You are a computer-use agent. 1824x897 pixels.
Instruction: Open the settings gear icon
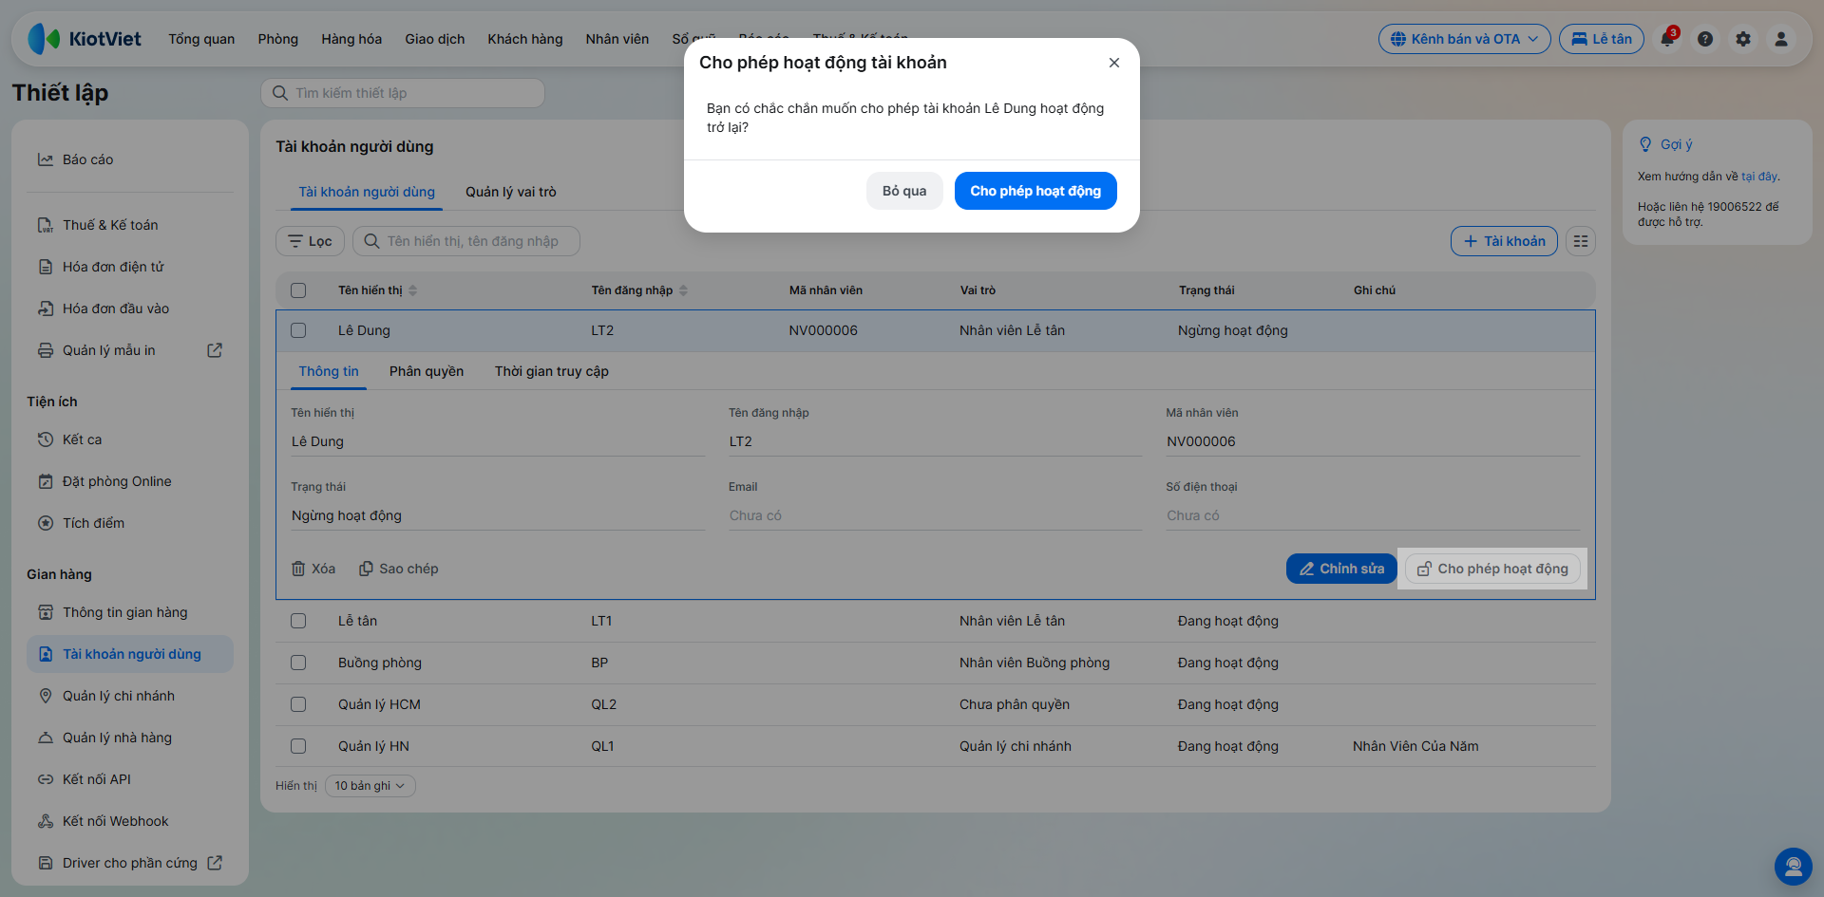pos(1743,39)
